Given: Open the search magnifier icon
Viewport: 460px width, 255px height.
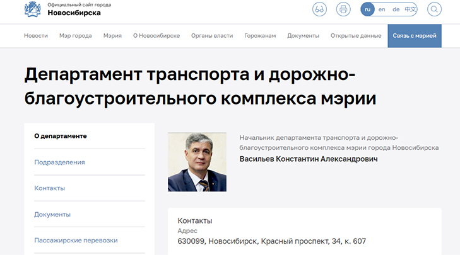Looking at the screenshot, I should 434,9.
